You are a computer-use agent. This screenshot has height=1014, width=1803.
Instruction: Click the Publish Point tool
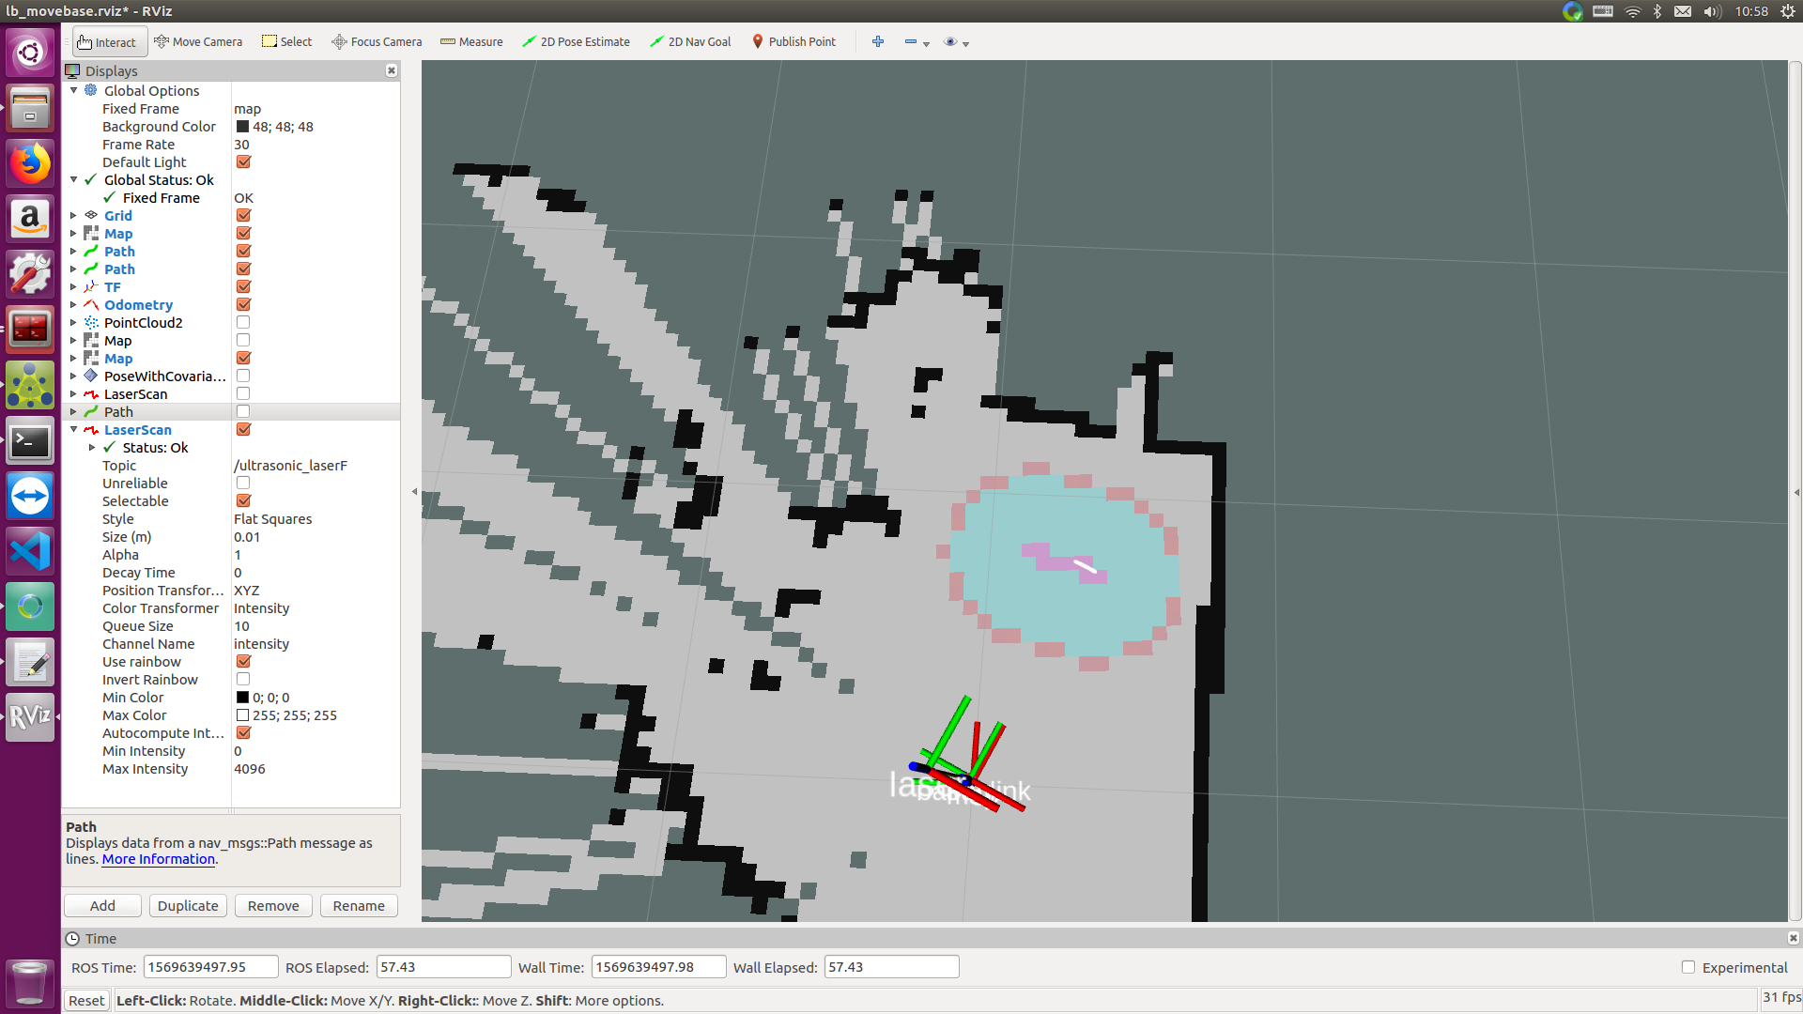pos(794,41)
